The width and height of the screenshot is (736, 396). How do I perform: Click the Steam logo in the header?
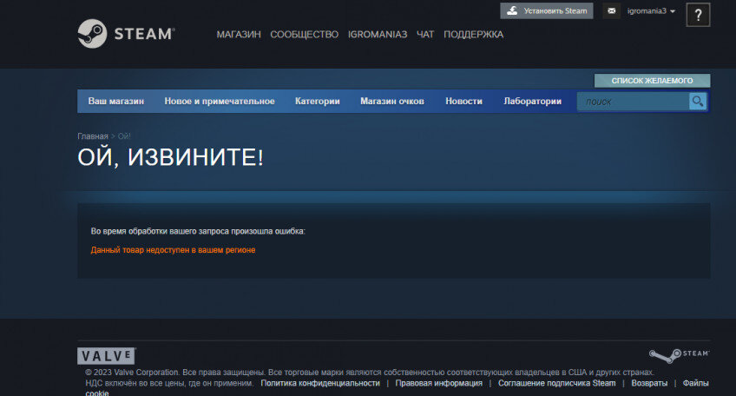coord(126,34)
